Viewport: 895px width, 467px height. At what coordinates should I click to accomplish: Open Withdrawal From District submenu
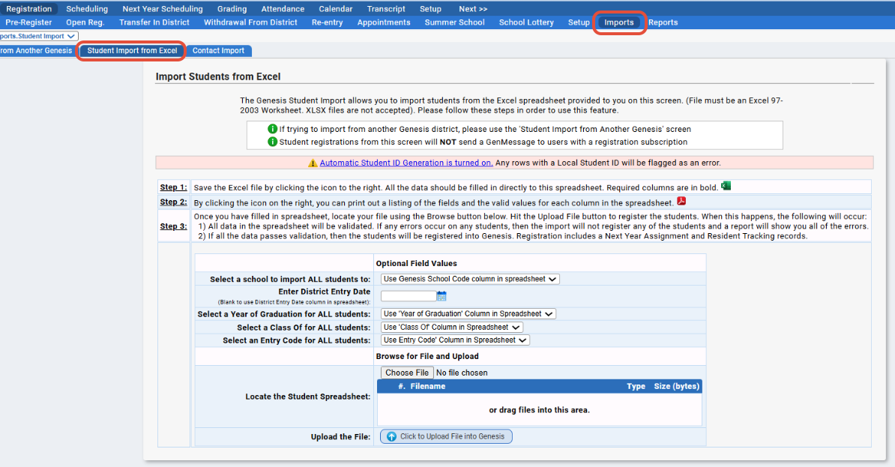coord(250,22)
